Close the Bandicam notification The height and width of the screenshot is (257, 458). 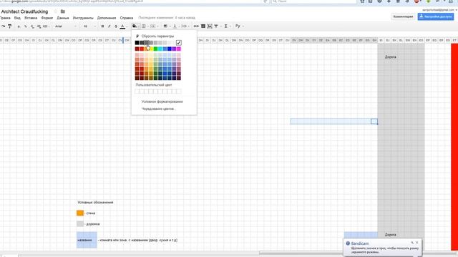416,243
